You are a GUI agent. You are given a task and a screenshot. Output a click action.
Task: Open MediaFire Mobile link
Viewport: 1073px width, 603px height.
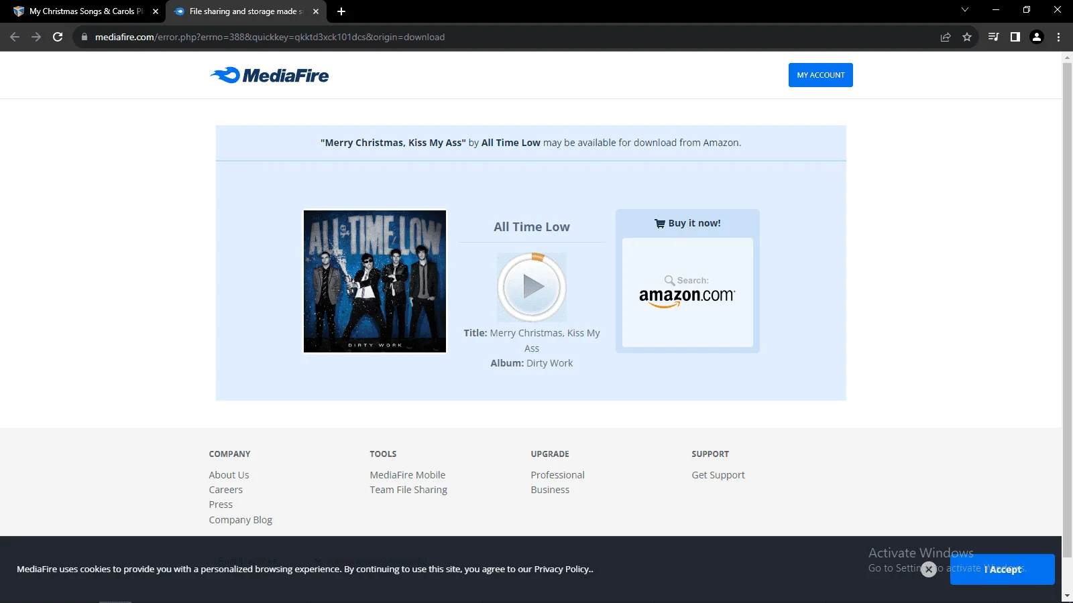point(407,475)
